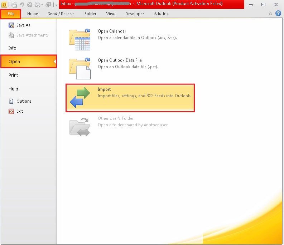Open Outlook Help question mark icon
Viewport: 284px width, 245px height.
pos(278,13)
